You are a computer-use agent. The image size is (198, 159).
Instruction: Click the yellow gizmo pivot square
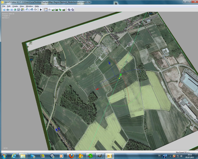point(119,78)
